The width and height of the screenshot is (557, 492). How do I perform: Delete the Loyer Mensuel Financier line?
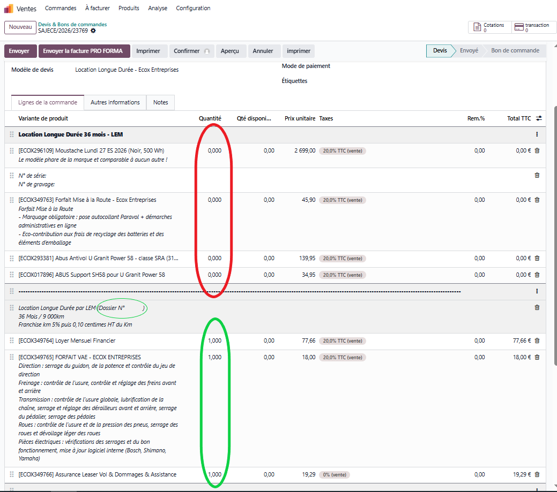pos(537,341)
